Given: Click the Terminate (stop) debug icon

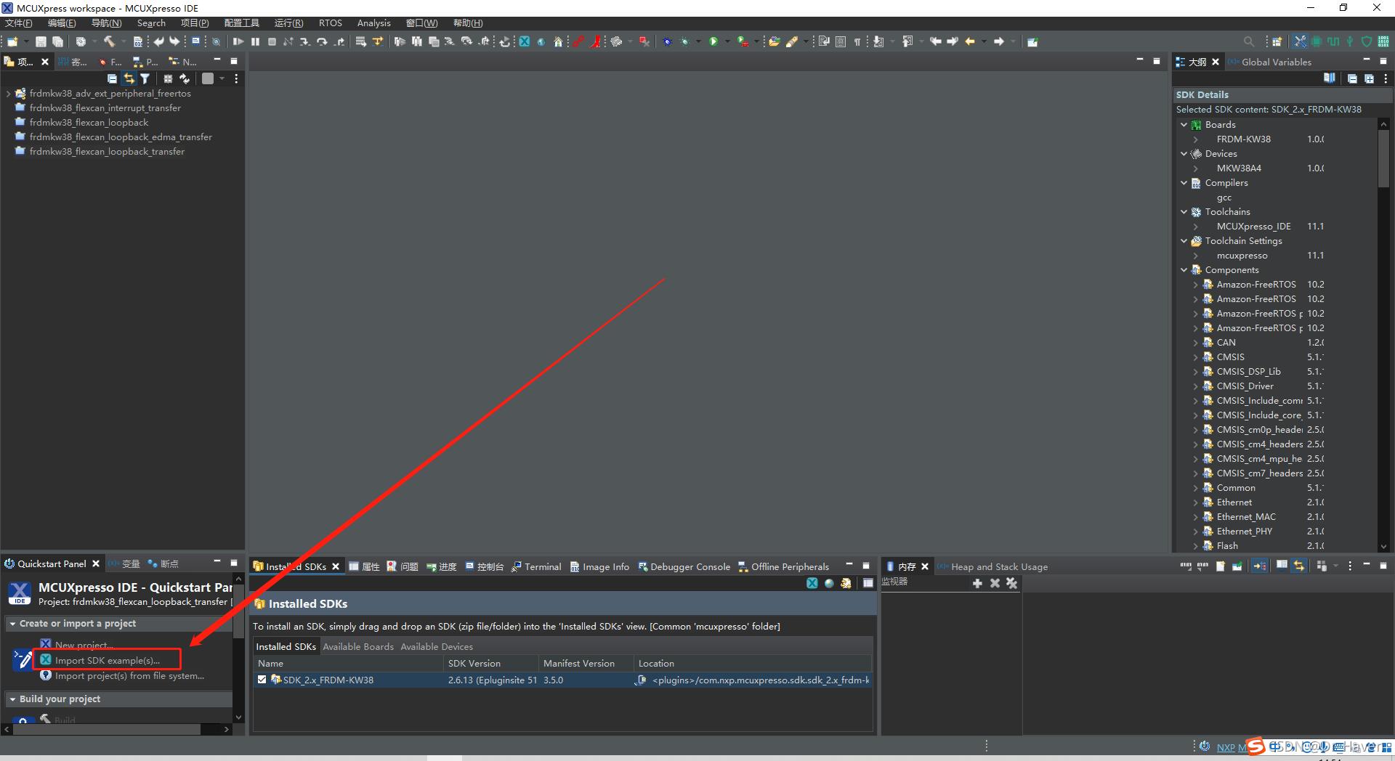Looking at the screenshot, I should [272, 41].
